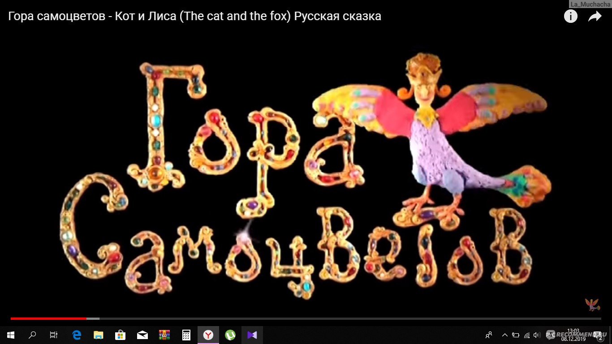Launch WinRAR from the taskbar
612x344 pixels.
164,335
